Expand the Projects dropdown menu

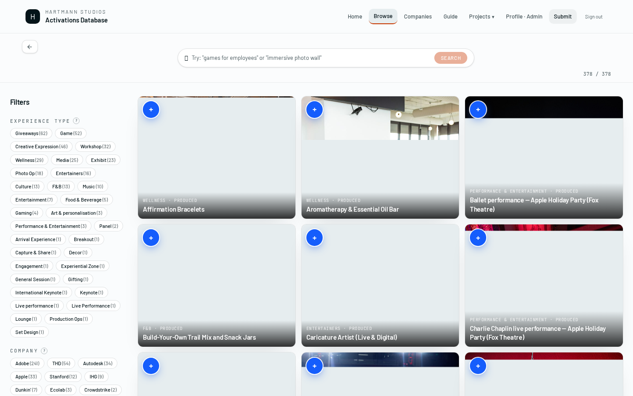(x=481, y=17)
